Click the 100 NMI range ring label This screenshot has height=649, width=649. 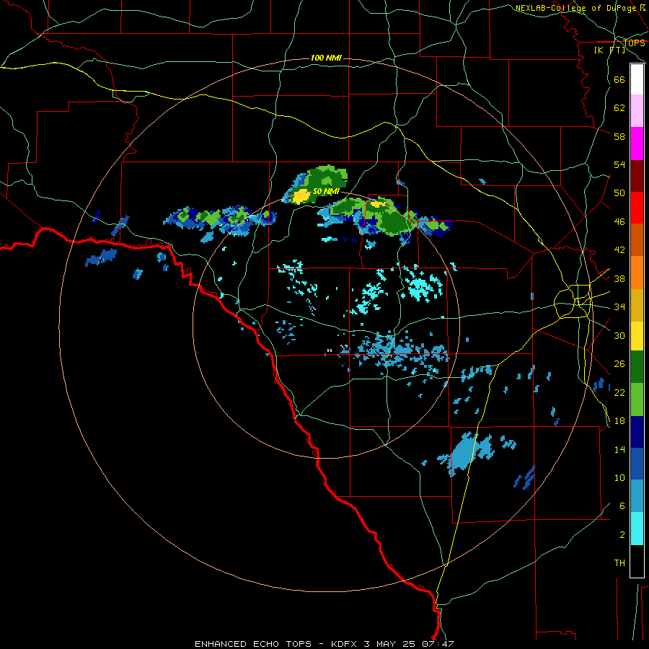326,58
